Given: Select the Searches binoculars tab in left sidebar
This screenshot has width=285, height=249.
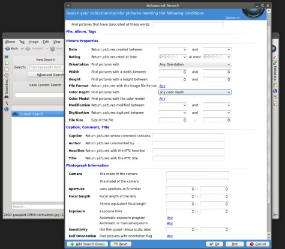Looking at the screenshot, I should coord(7,89).
